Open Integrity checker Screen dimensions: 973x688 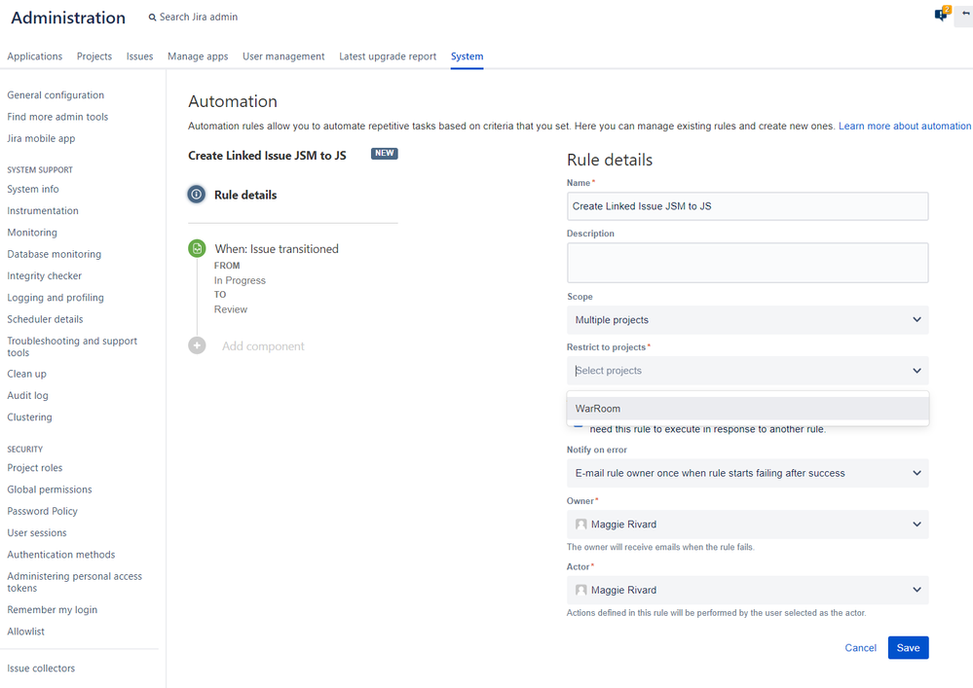pos(45,275)
